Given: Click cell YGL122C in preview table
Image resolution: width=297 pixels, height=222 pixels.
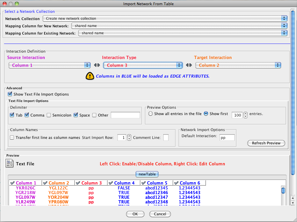Looking at the screenshot, I should (58, 188).
